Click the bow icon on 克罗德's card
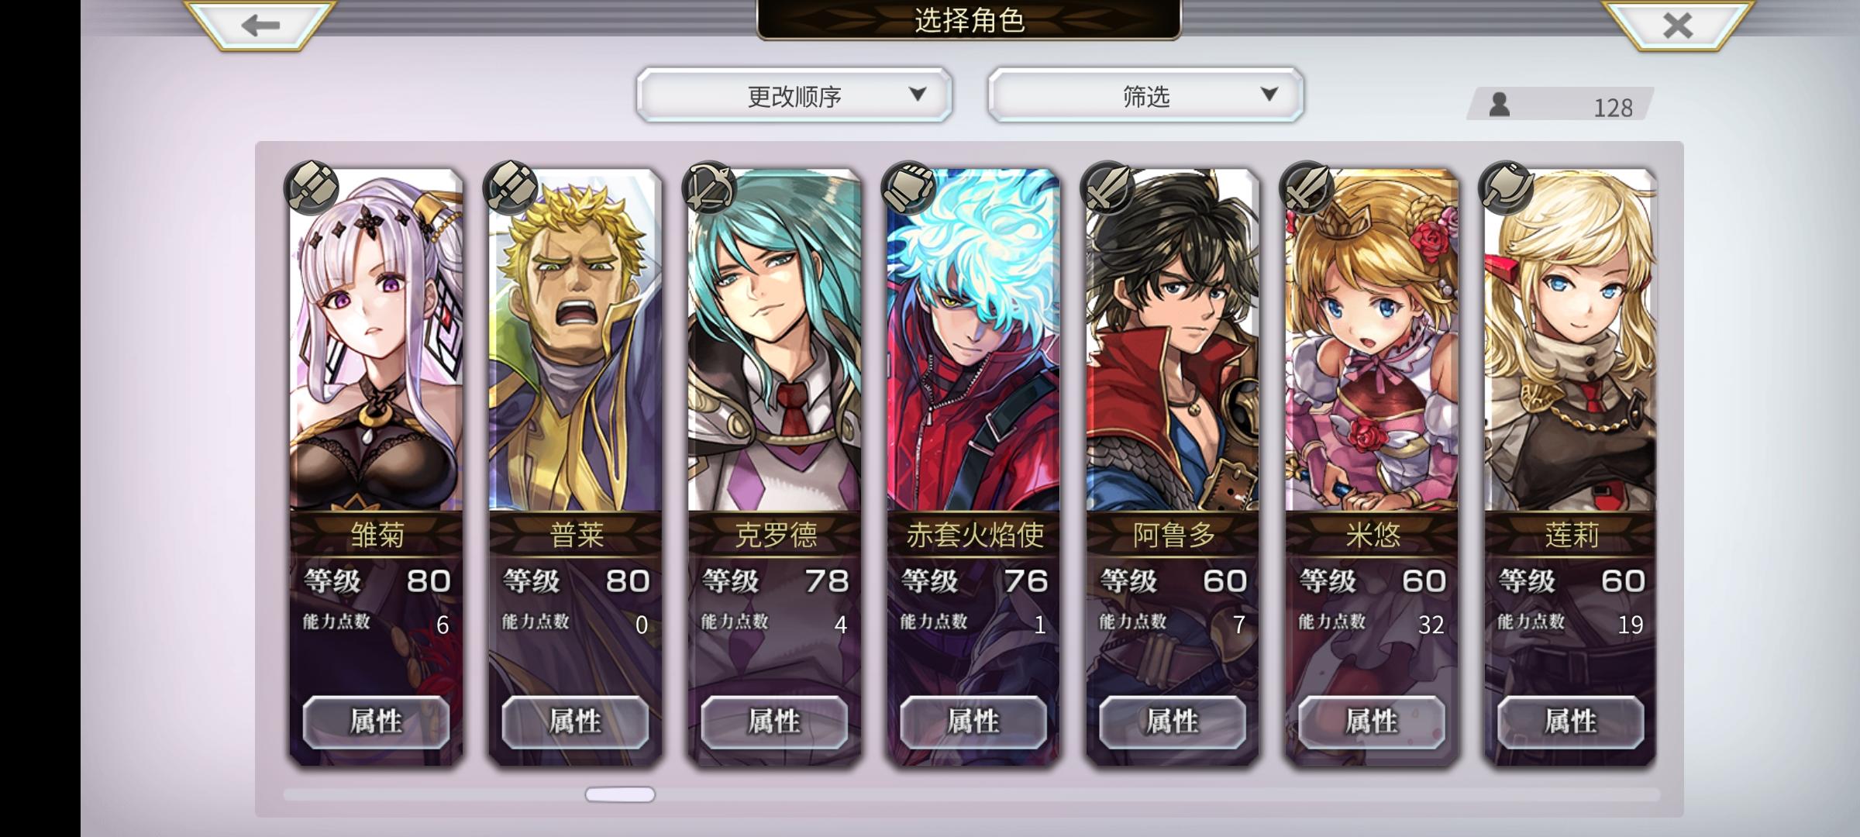The height and width of the screenshot is (837, 1860). coord(710,188)
